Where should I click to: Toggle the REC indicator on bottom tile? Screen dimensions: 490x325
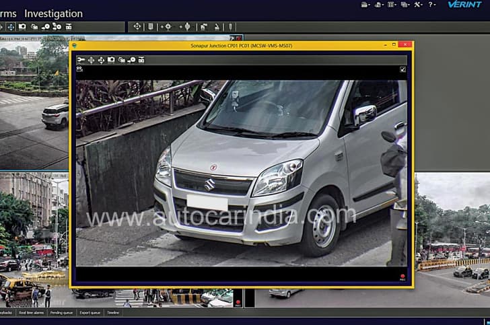238,302
